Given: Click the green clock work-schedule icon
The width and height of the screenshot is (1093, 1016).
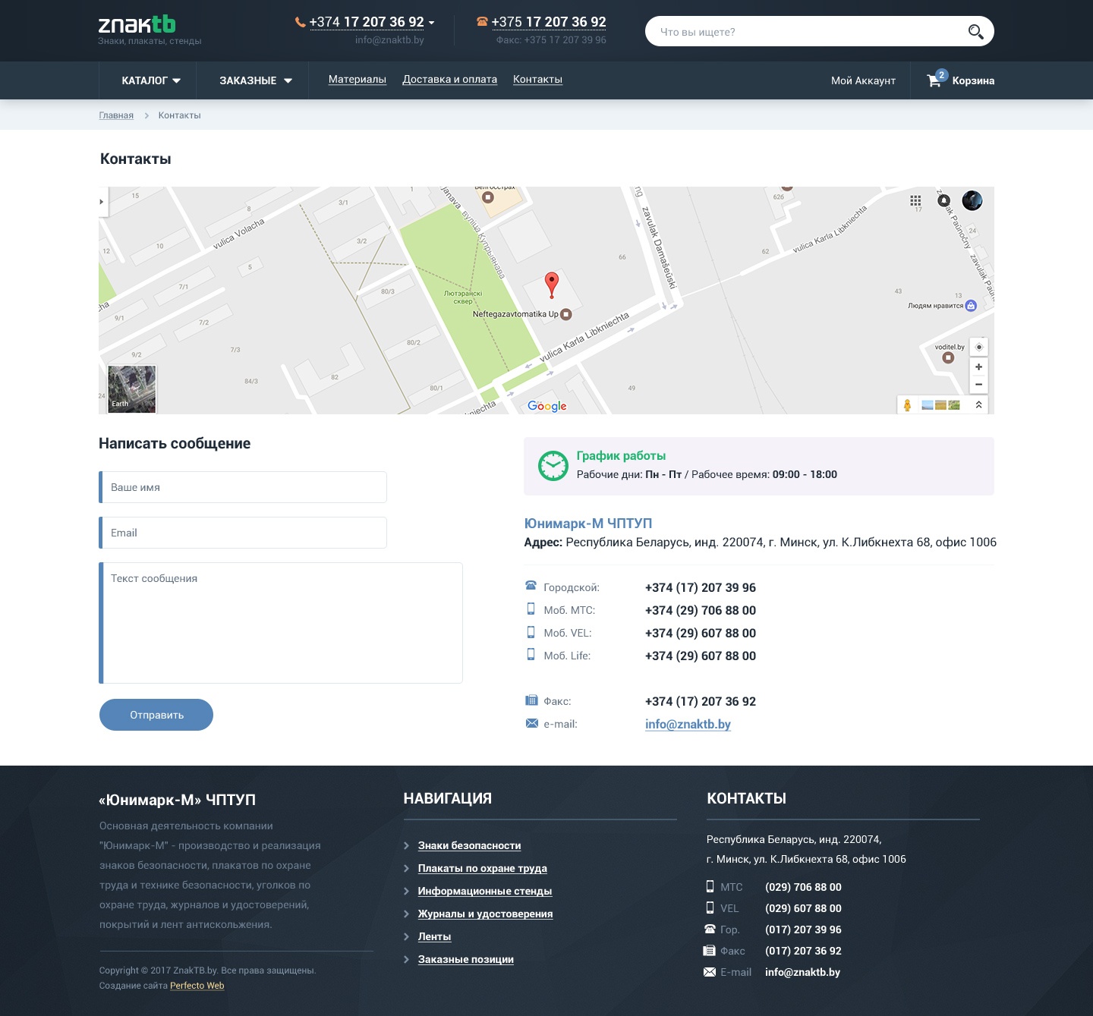Looking at the screenshot, I should [x=553, y=465].
